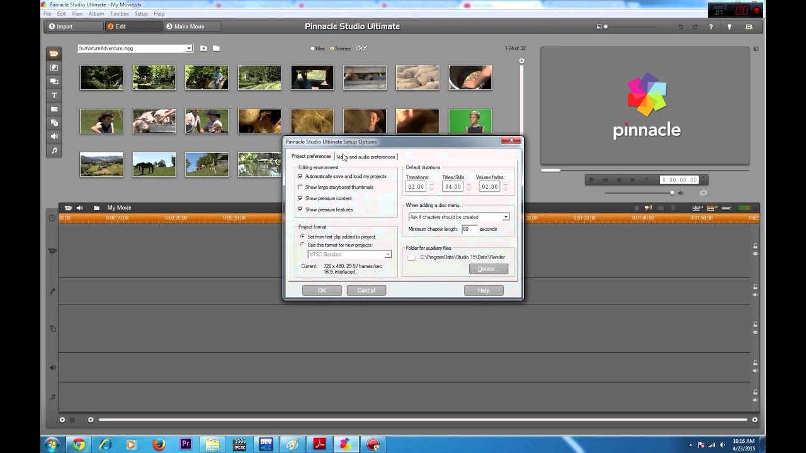Click the glasses view icon beside Scenes
The height and width of the screenshot is (453, 806).
[361, 48]
